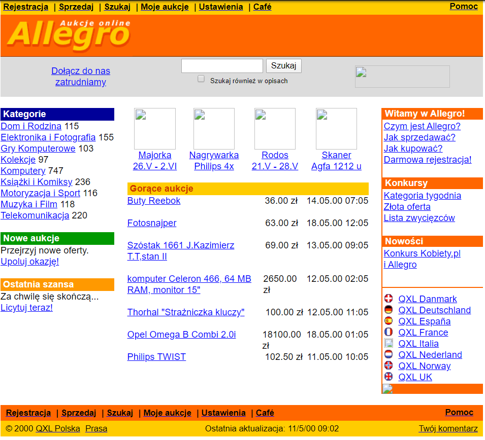Open the 'Opel Omega B Combi 2.0i' auction
The image size is (485, 440).
point(181,335)
